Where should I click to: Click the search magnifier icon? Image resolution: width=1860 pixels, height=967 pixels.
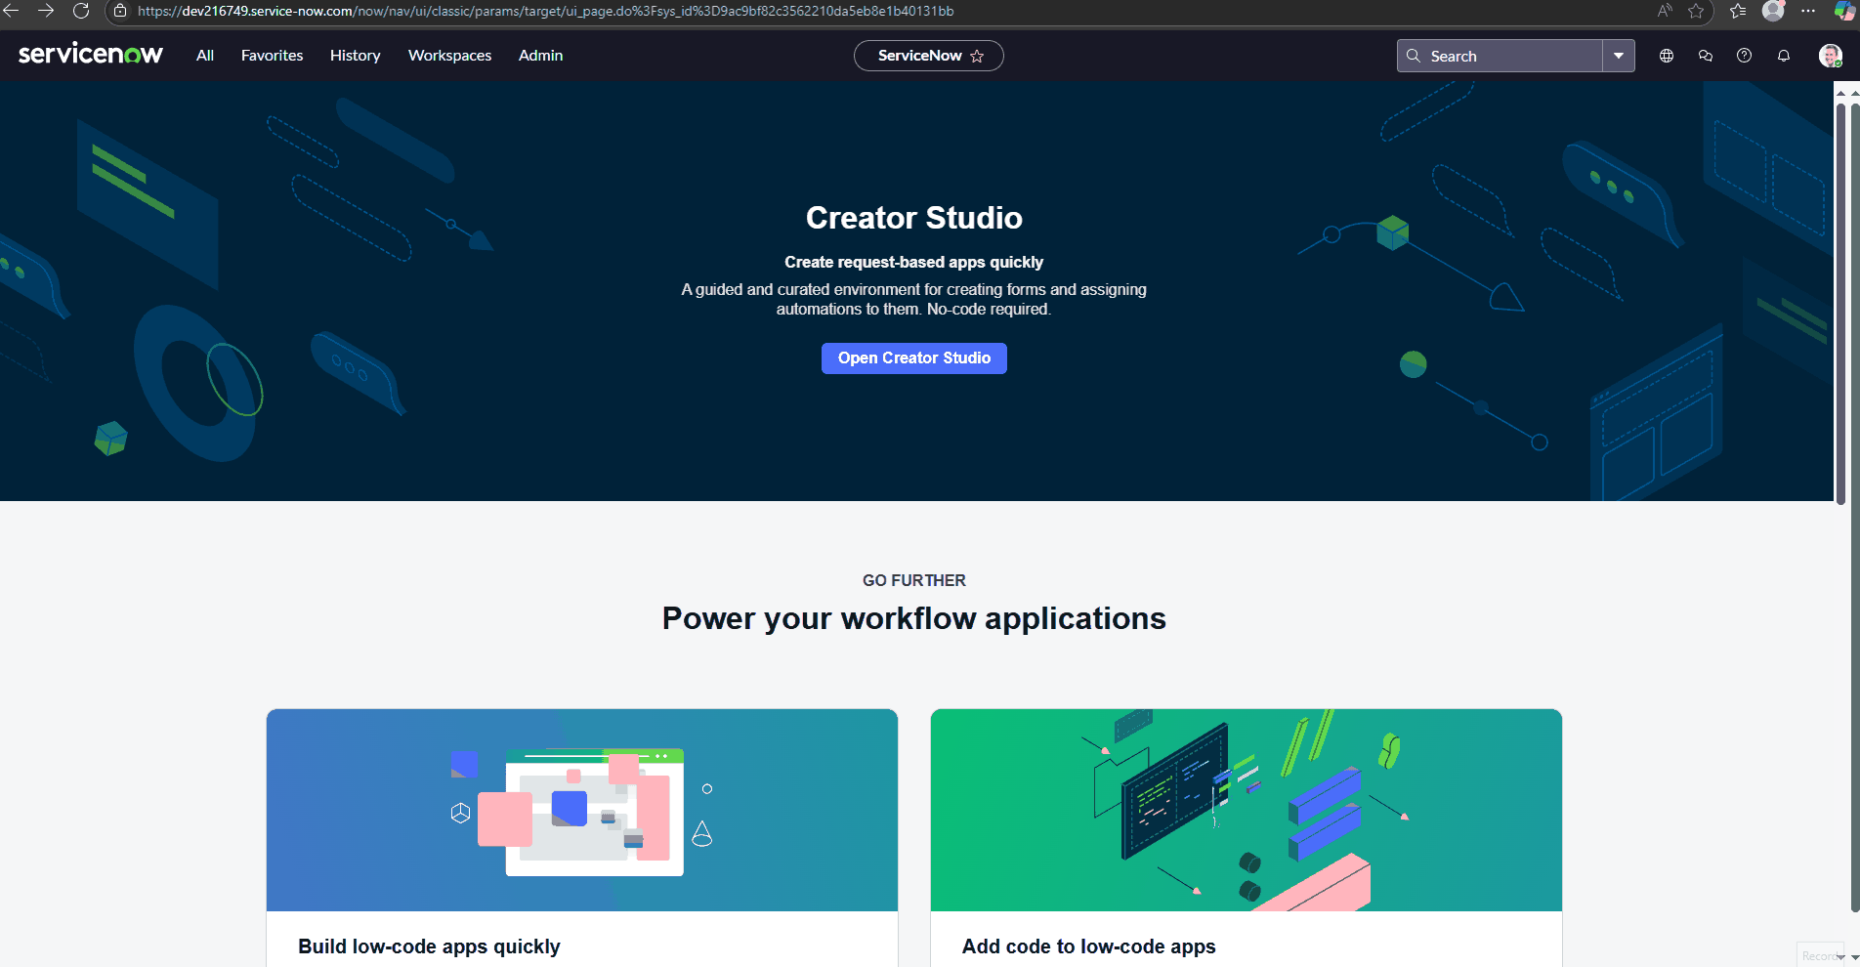[1413, 56]
